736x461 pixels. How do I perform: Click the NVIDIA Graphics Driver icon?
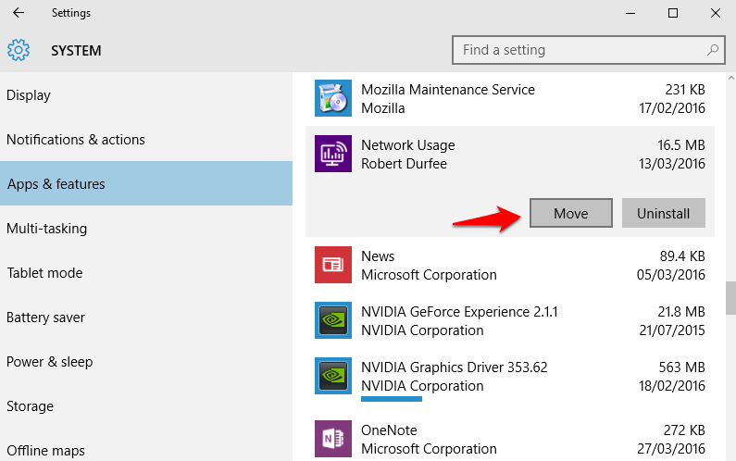tap(332, 376)
